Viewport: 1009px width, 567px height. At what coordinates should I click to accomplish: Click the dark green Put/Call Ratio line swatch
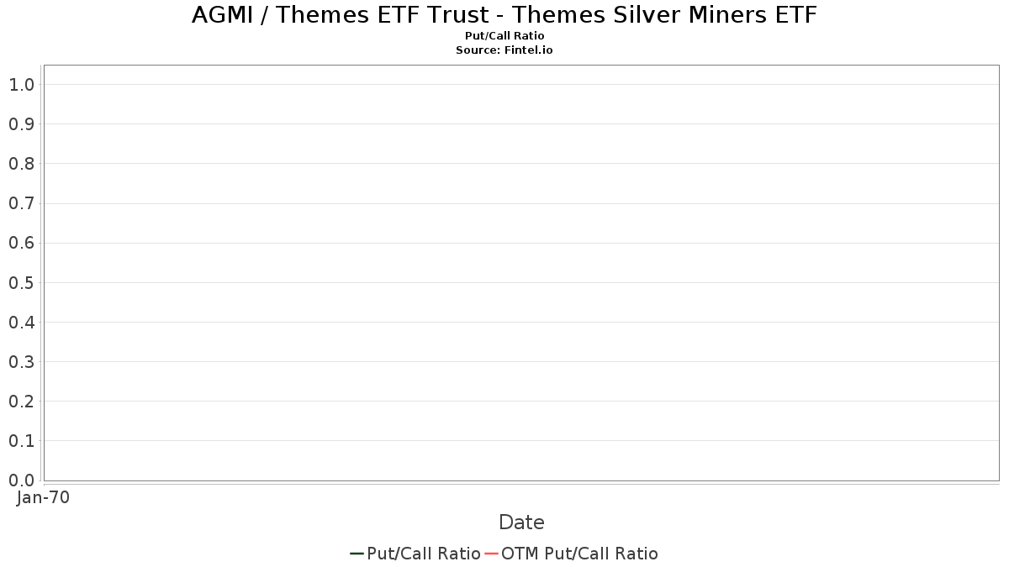coord(357,554)
